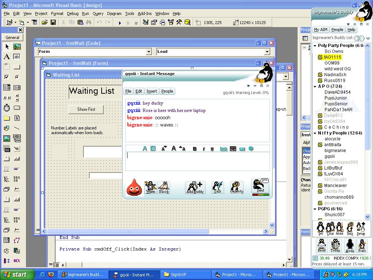The image size is (373, 280).
Task: Launch Firefox from quick launch
Action: [51, 275]
